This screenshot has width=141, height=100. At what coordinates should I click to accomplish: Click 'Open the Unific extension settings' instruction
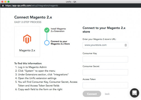coord(37,78)
